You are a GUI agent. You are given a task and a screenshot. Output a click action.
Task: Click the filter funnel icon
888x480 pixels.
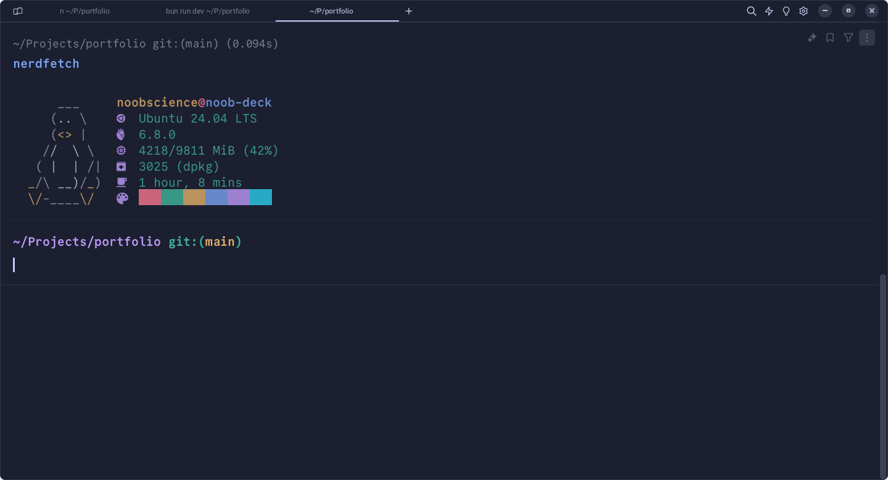click(849, 38)
